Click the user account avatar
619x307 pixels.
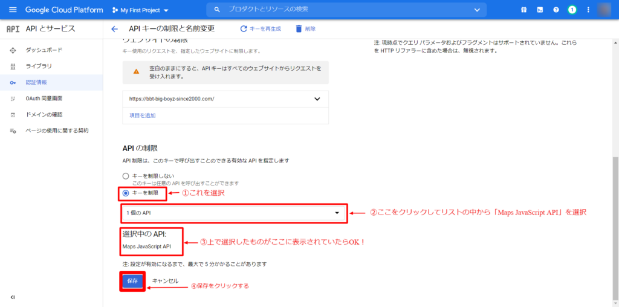click(x=604, y=10)
